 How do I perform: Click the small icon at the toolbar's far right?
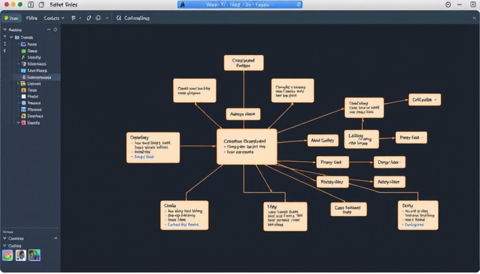coord(474,18)
